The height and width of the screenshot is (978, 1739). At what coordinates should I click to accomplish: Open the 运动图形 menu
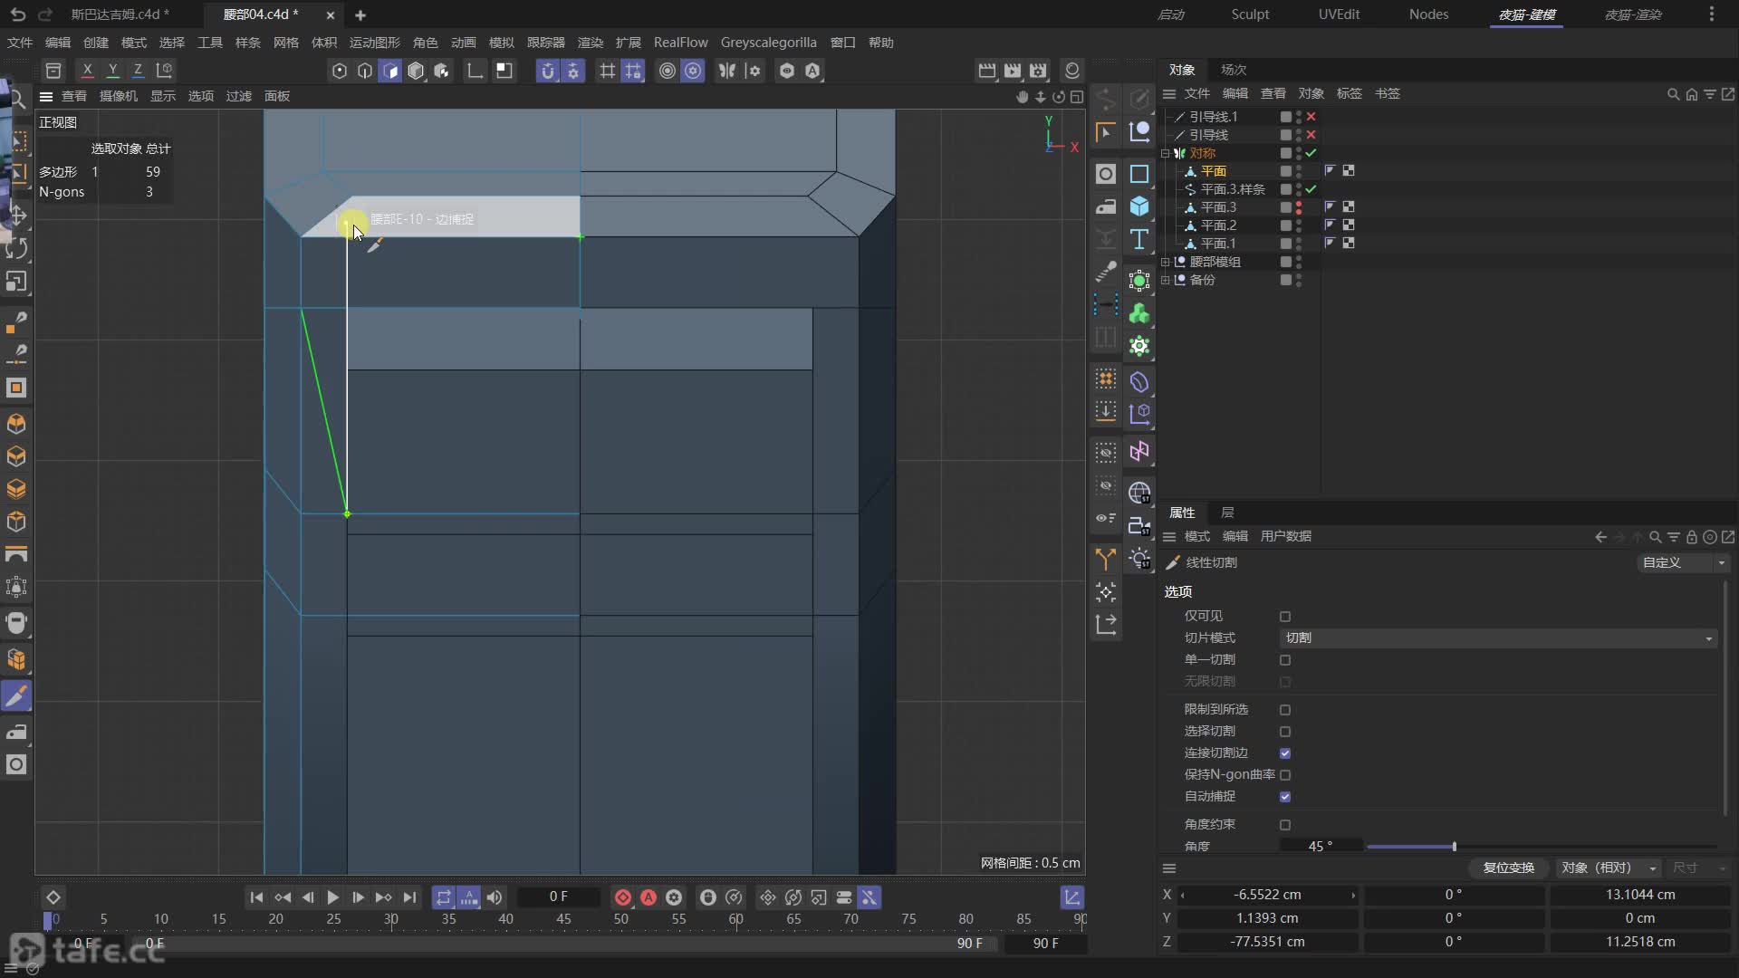(375, 43)
